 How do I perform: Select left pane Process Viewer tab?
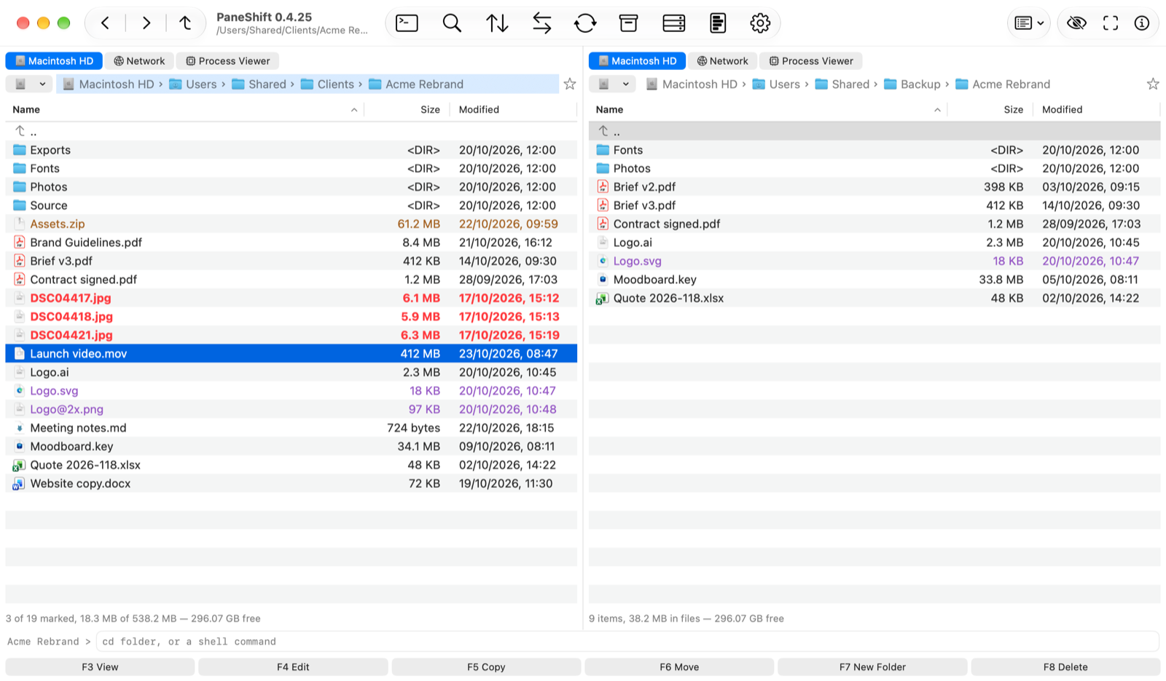pos(227,61)
